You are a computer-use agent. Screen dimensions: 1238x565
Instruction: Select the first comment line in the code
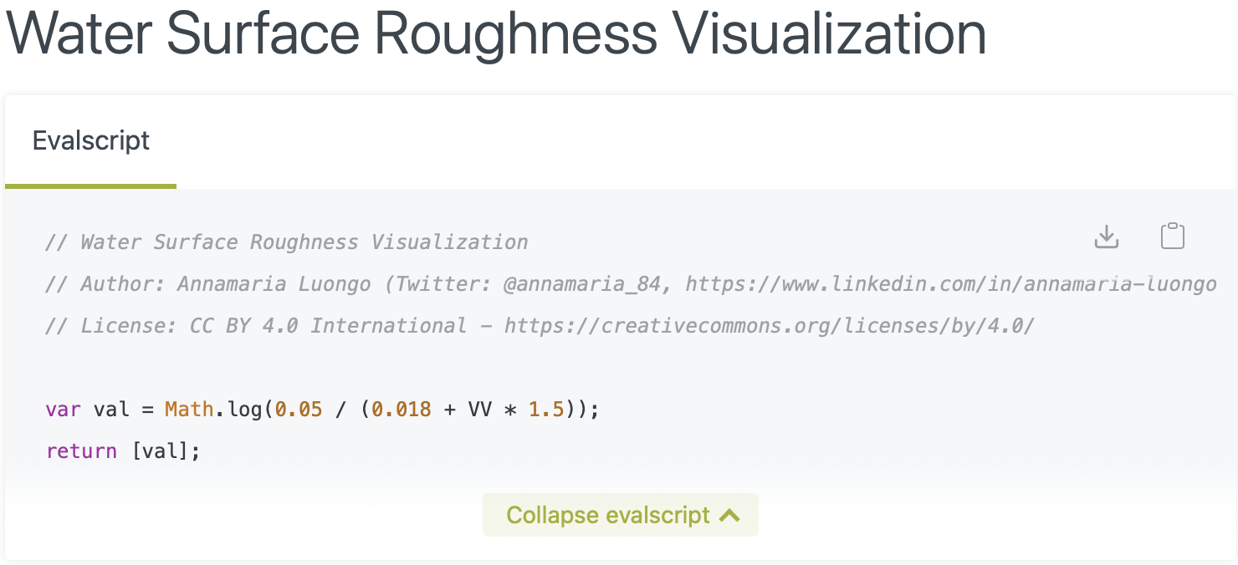[x=287, y=242]
